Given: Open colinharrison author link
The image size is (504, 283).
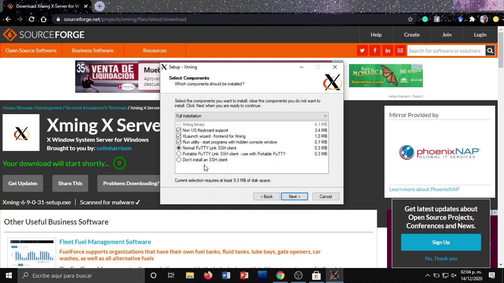Looking at the screenshot, I should (x=114, y=148).
